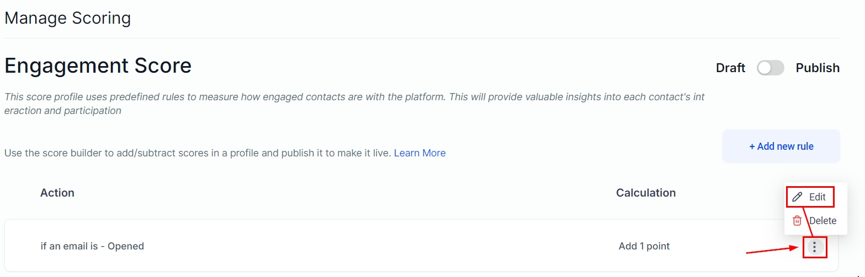Choose the Edit text in the popup menu
The width and height of the screenshot is (865, 277).
point(818,197)
